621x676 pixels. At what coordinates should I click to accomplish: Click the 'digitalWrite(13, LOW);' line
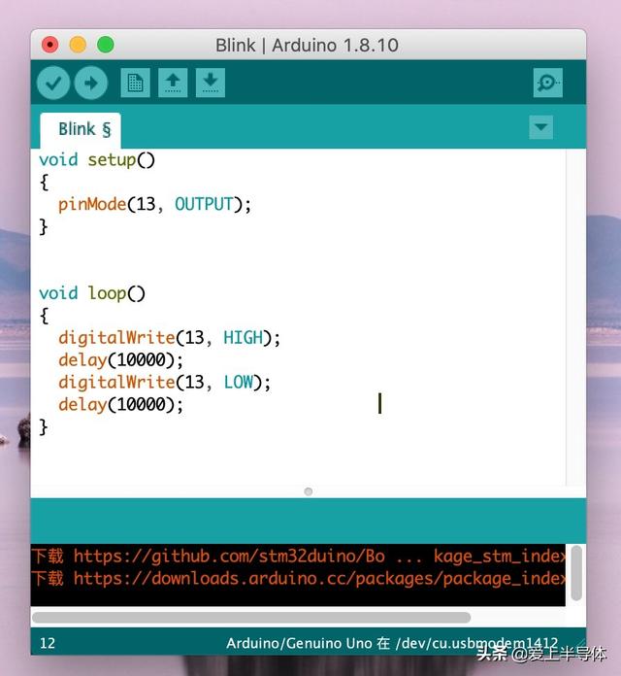[x=165, y=383]
